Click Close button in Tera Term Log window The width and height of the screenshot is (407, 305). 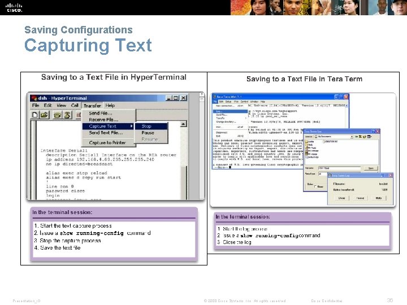(x=341, y=198)
